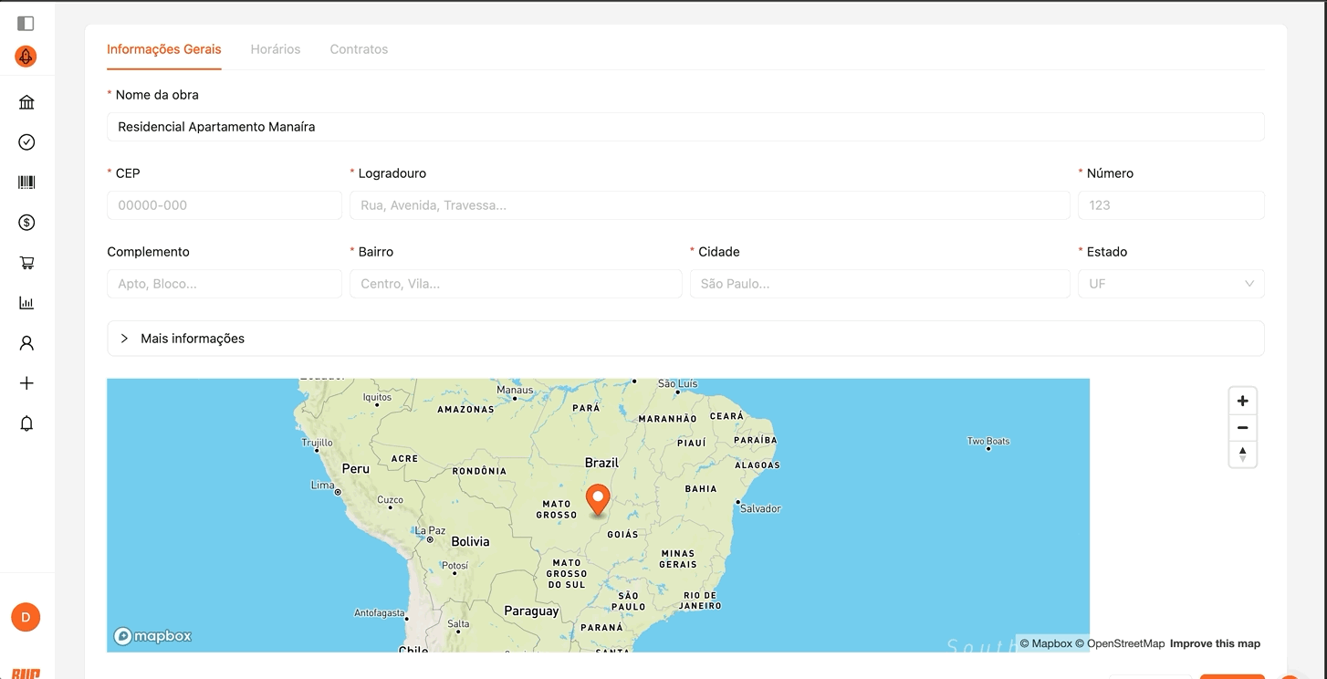Click the Salta label on map

[x=458, y=624]
